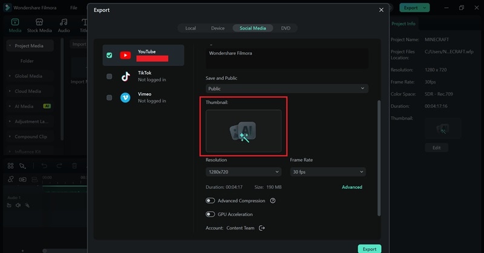Screen dimensions: 484x253
Task: Open the Save and Public dropdown
Action: [x=287, y=88]
